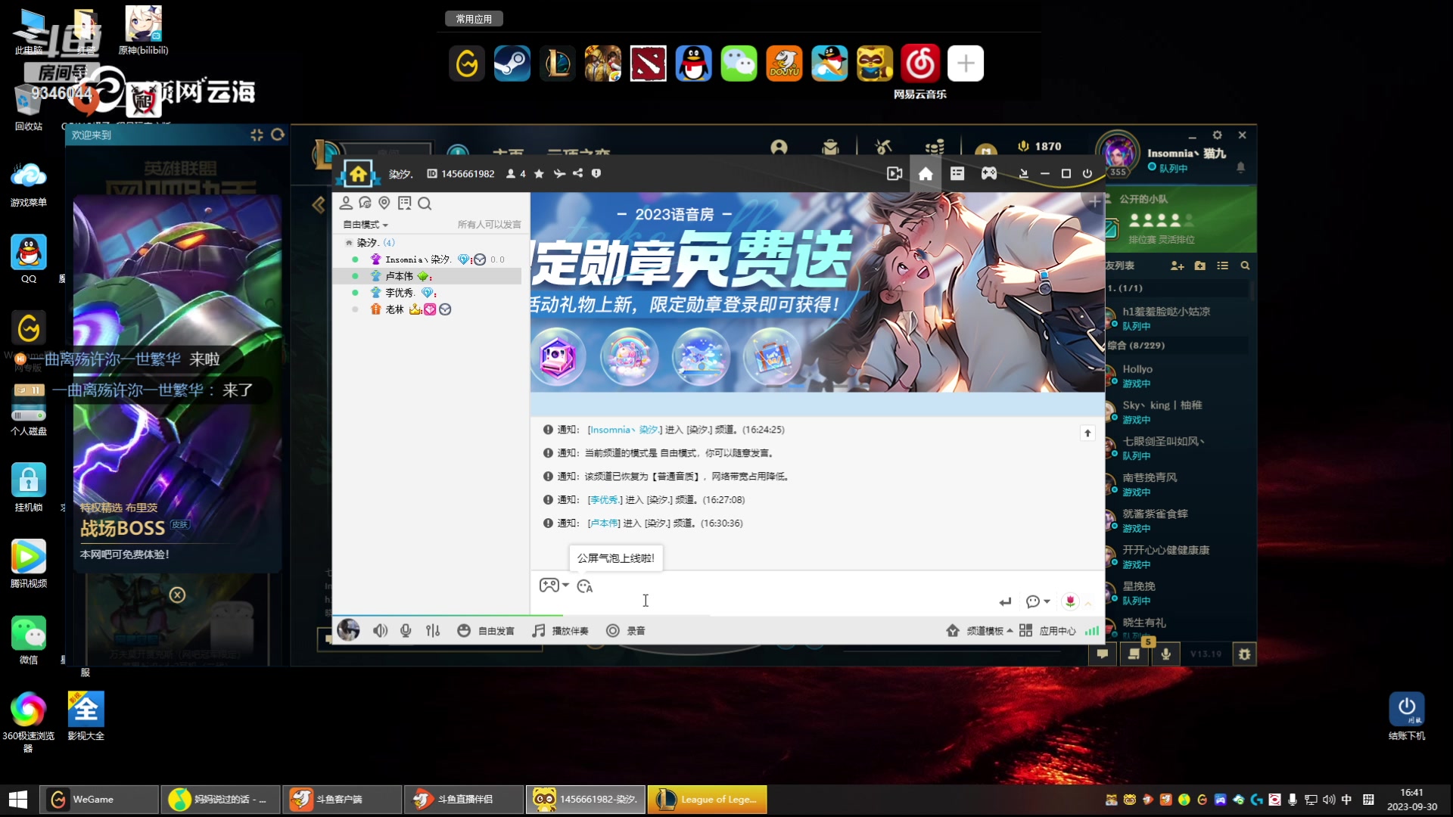1453x817 pixels.
Task: Jump to top of chat with arrow button
Action: (1087, 433)
